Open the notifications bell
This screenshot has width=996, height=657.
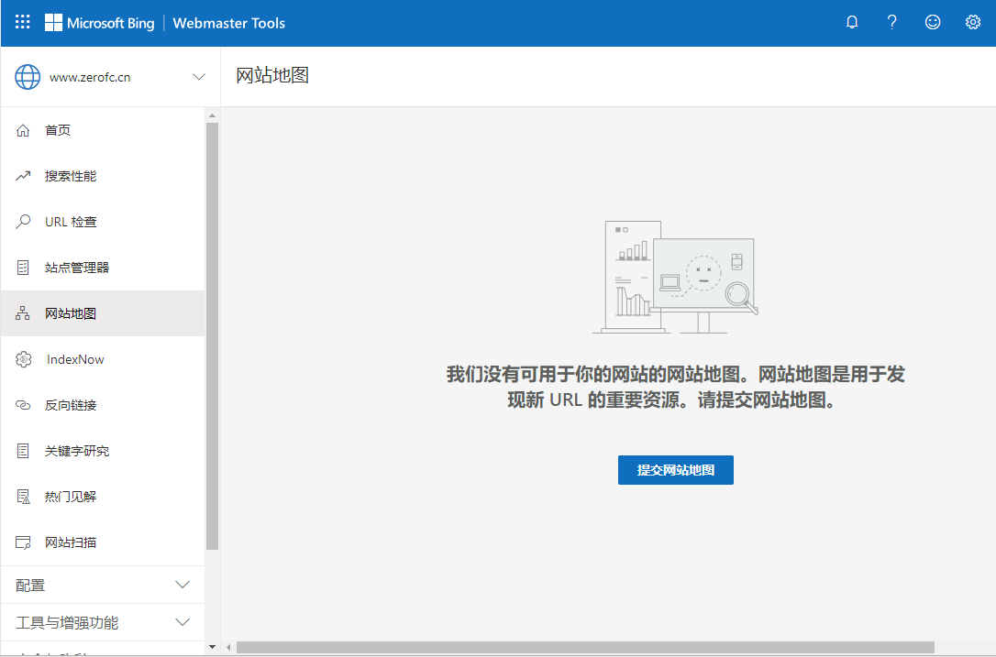point(852,22)
